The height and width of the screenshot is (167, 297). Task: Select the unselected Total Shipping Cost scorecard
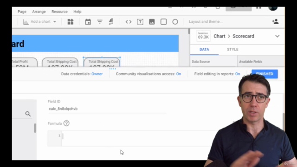coord(60,63)
